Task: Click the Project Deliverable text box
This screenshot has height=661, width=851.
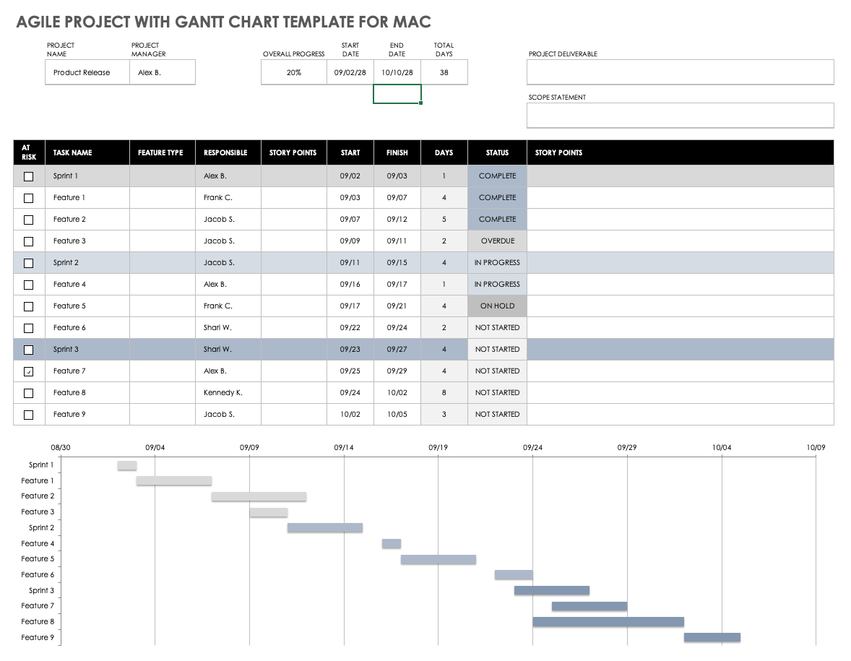Action: coord(680,72)
